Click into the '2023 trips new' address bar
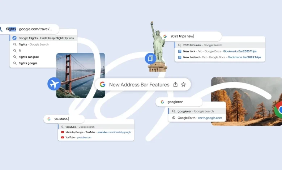282x170 pixels. click(191, 36)
